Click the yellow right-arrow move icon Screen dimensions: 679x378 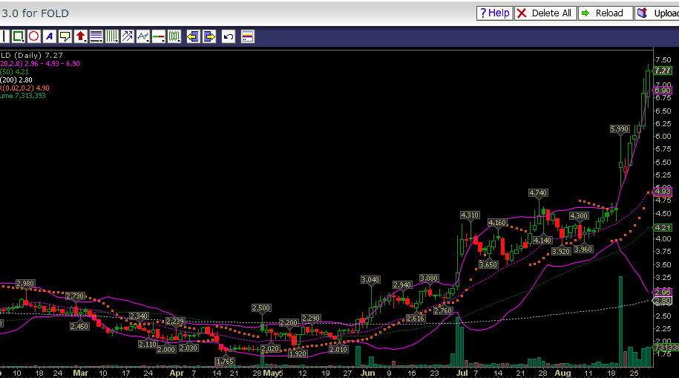209,36
